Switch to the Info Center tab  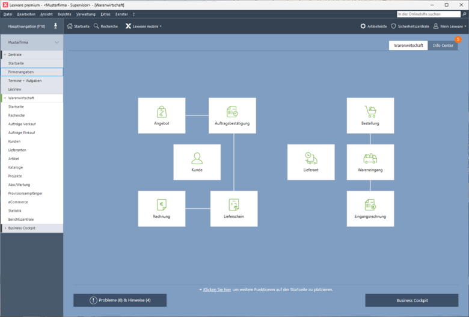443,45
